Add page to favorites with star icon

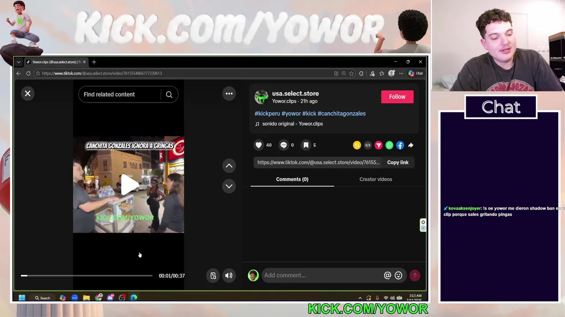pos(351,74)
